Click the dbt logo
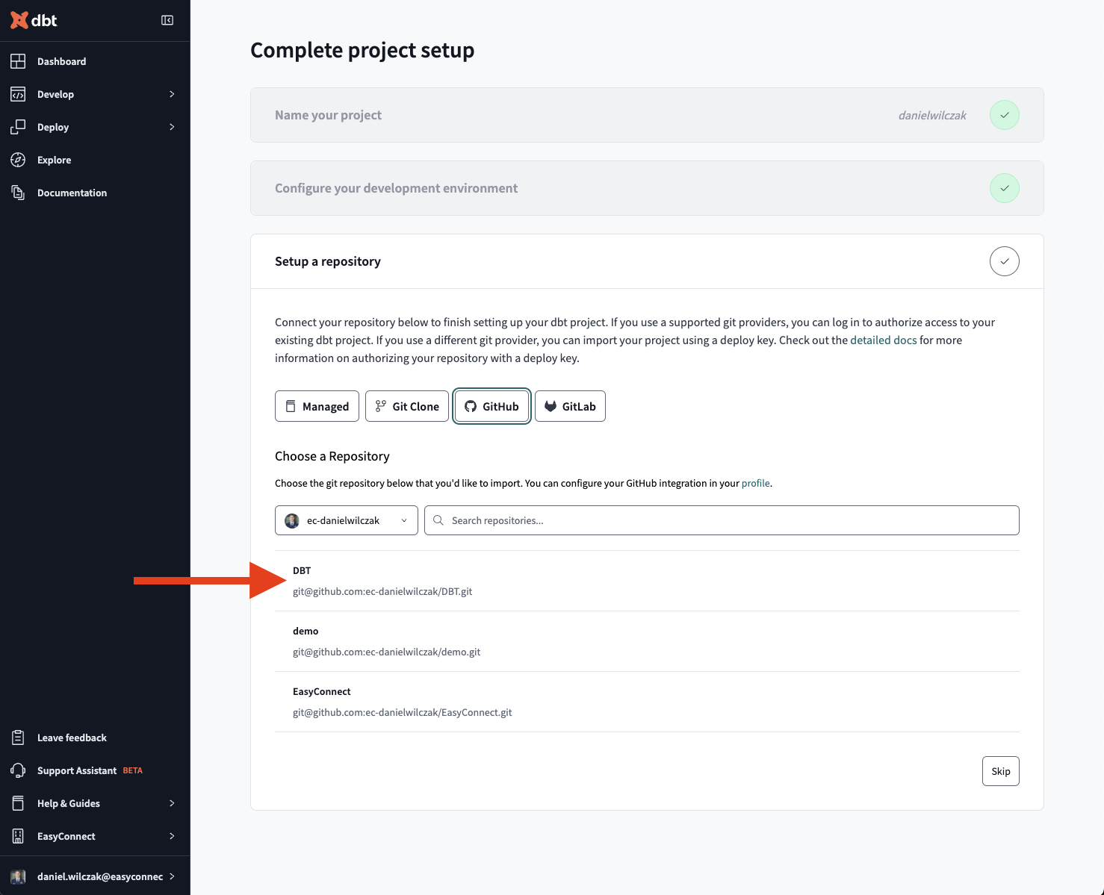 pos(34,20)
